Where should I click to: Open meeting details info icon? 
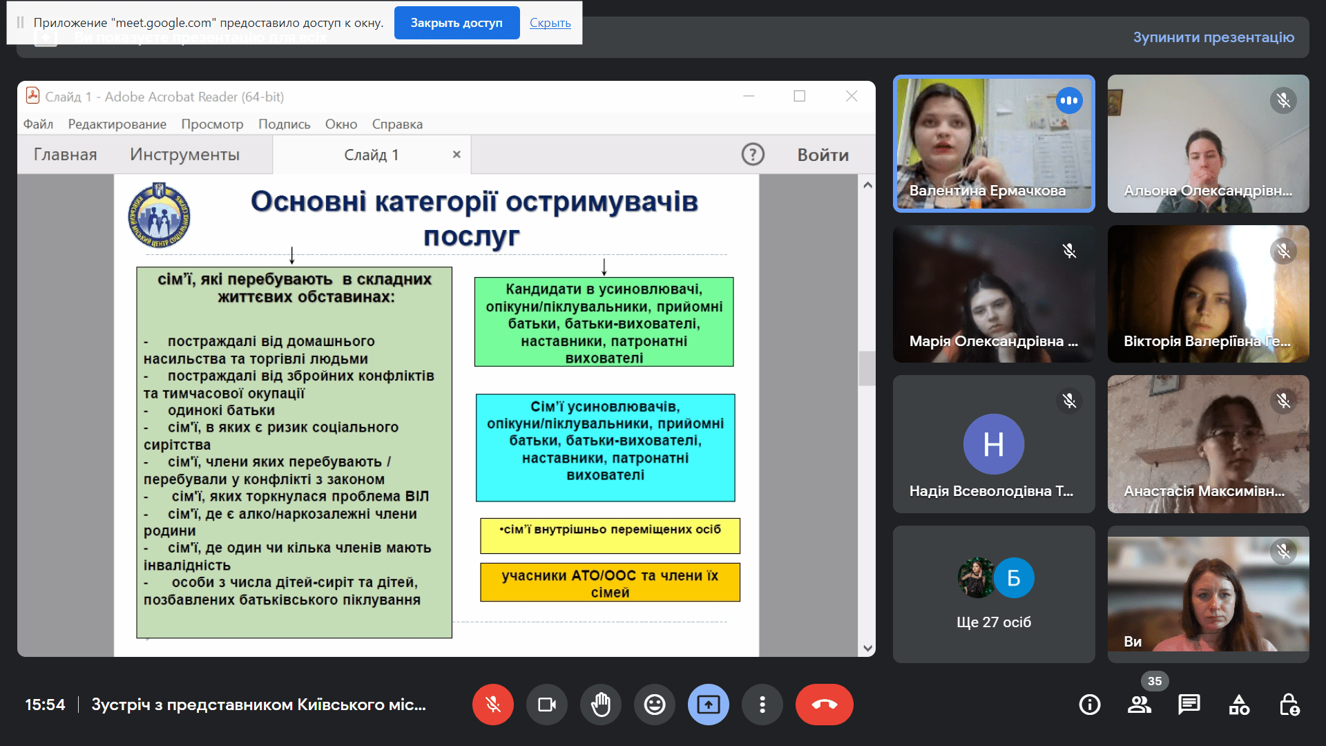[x=1089, y=705]
